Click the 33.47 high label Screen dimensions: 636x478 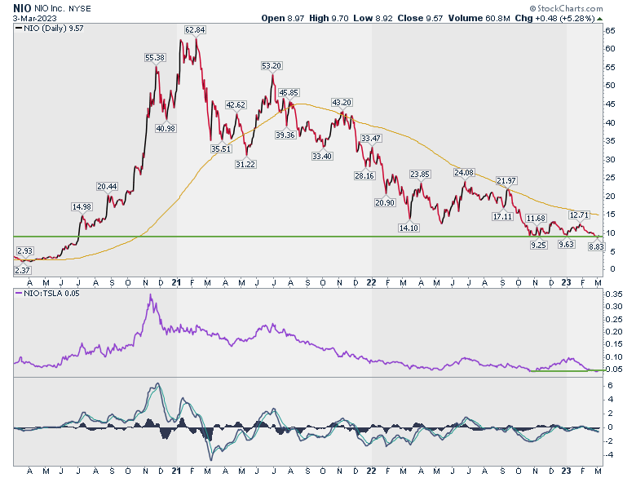[371, 139]
